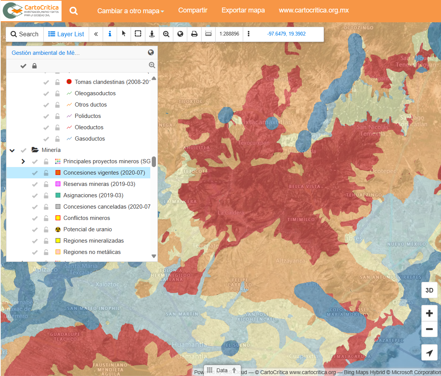Click the zoom-in magnifier toolbar icon
The width and height of the screenshot is (441, 376).
166,34
